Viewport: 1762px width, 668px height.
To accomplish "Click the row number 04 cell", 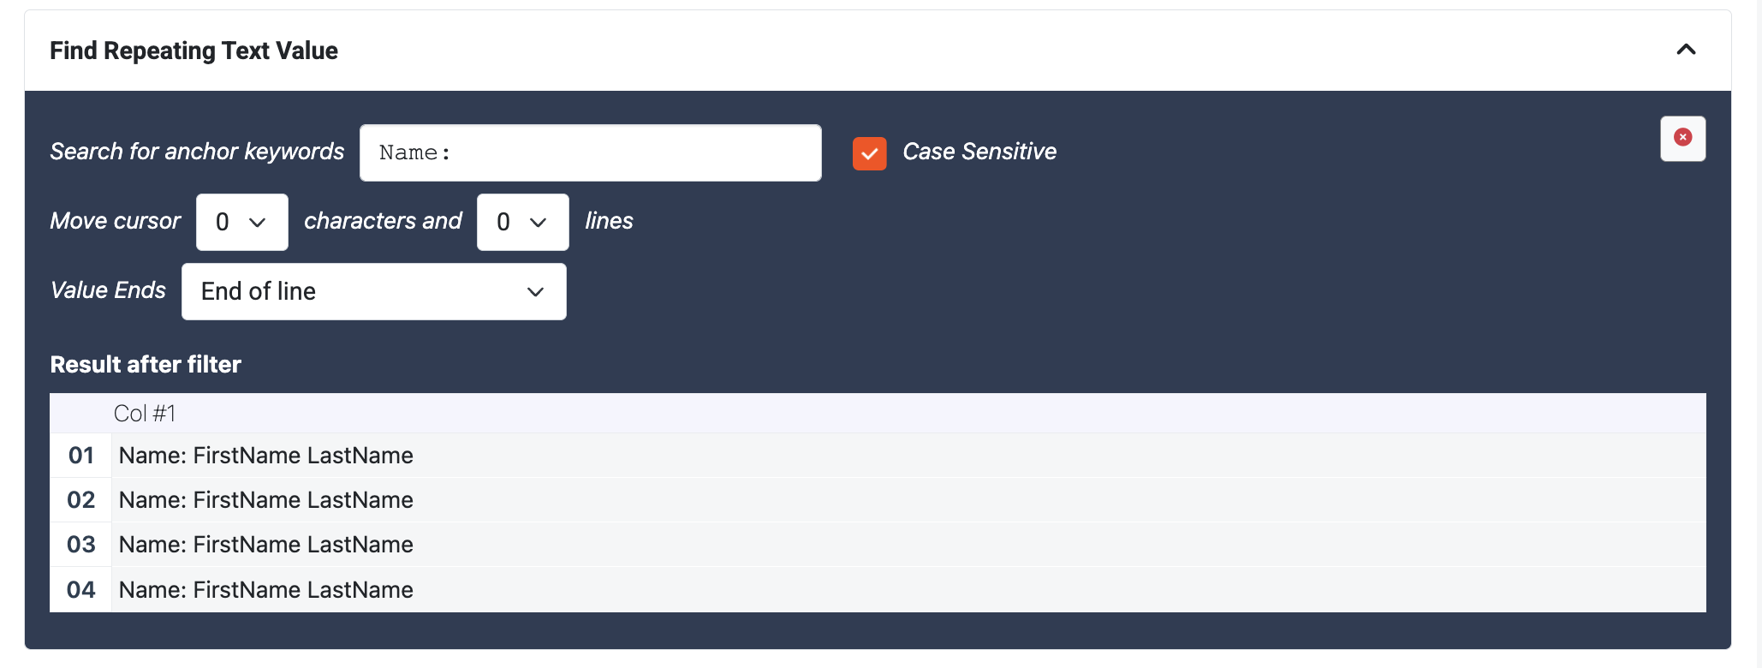I will coord(80,590).
